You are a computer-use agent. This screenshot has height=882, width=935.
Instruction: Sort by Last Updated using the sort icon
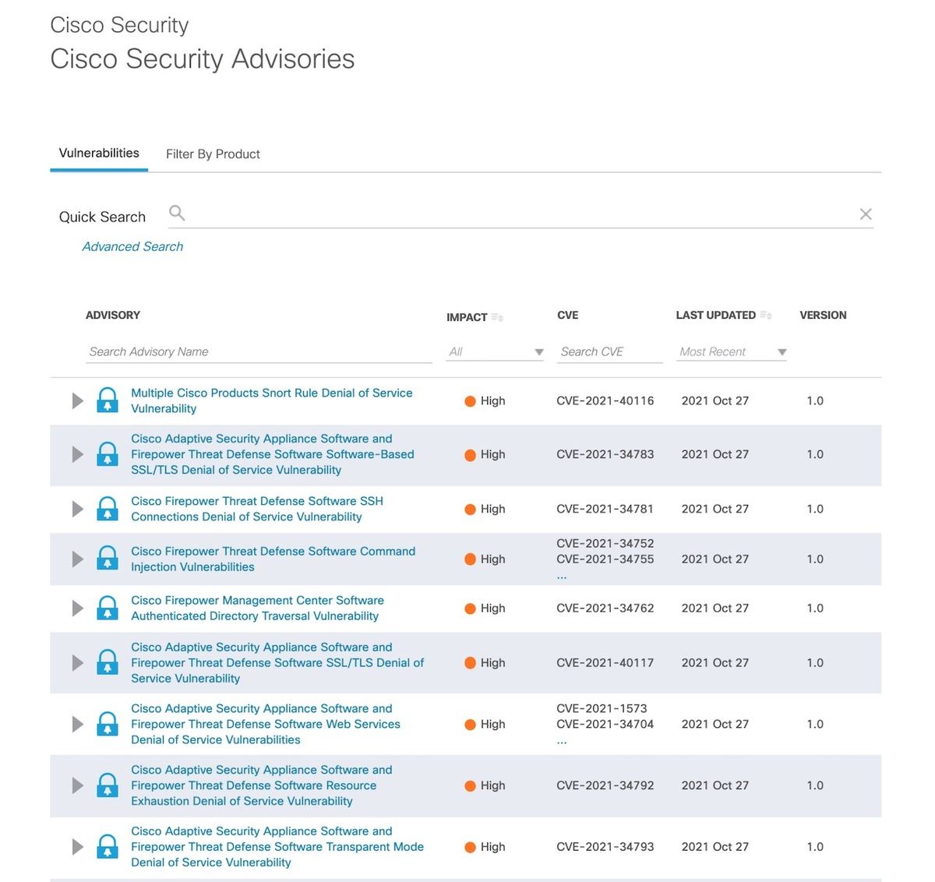(x=766, y=316)
